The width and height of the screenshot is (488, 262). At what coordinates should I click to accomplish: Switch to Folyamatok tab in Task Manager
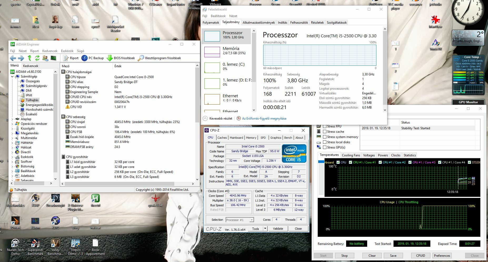pos(211,23)
